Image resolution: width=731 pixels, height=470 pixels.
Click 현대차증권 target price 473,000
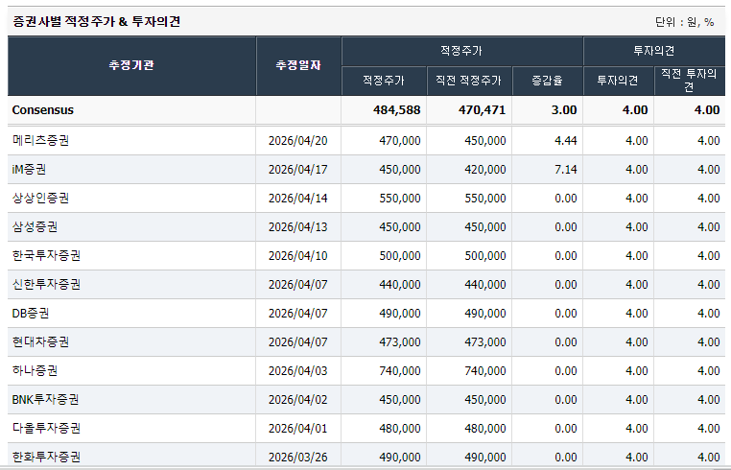(x=400, y=342)
